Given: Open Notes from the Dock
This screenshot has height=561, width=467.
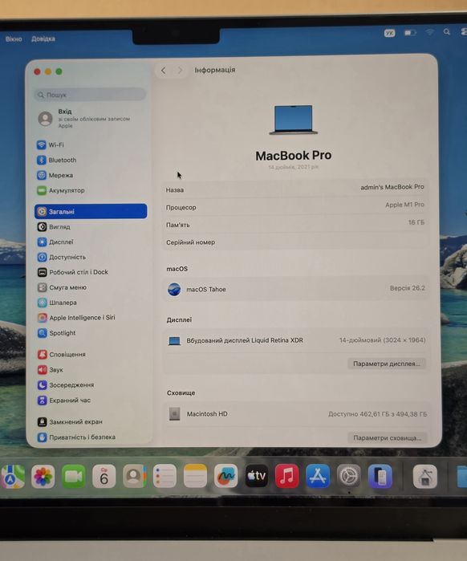Looking at the screenshot, I should [x=195, y=476].
